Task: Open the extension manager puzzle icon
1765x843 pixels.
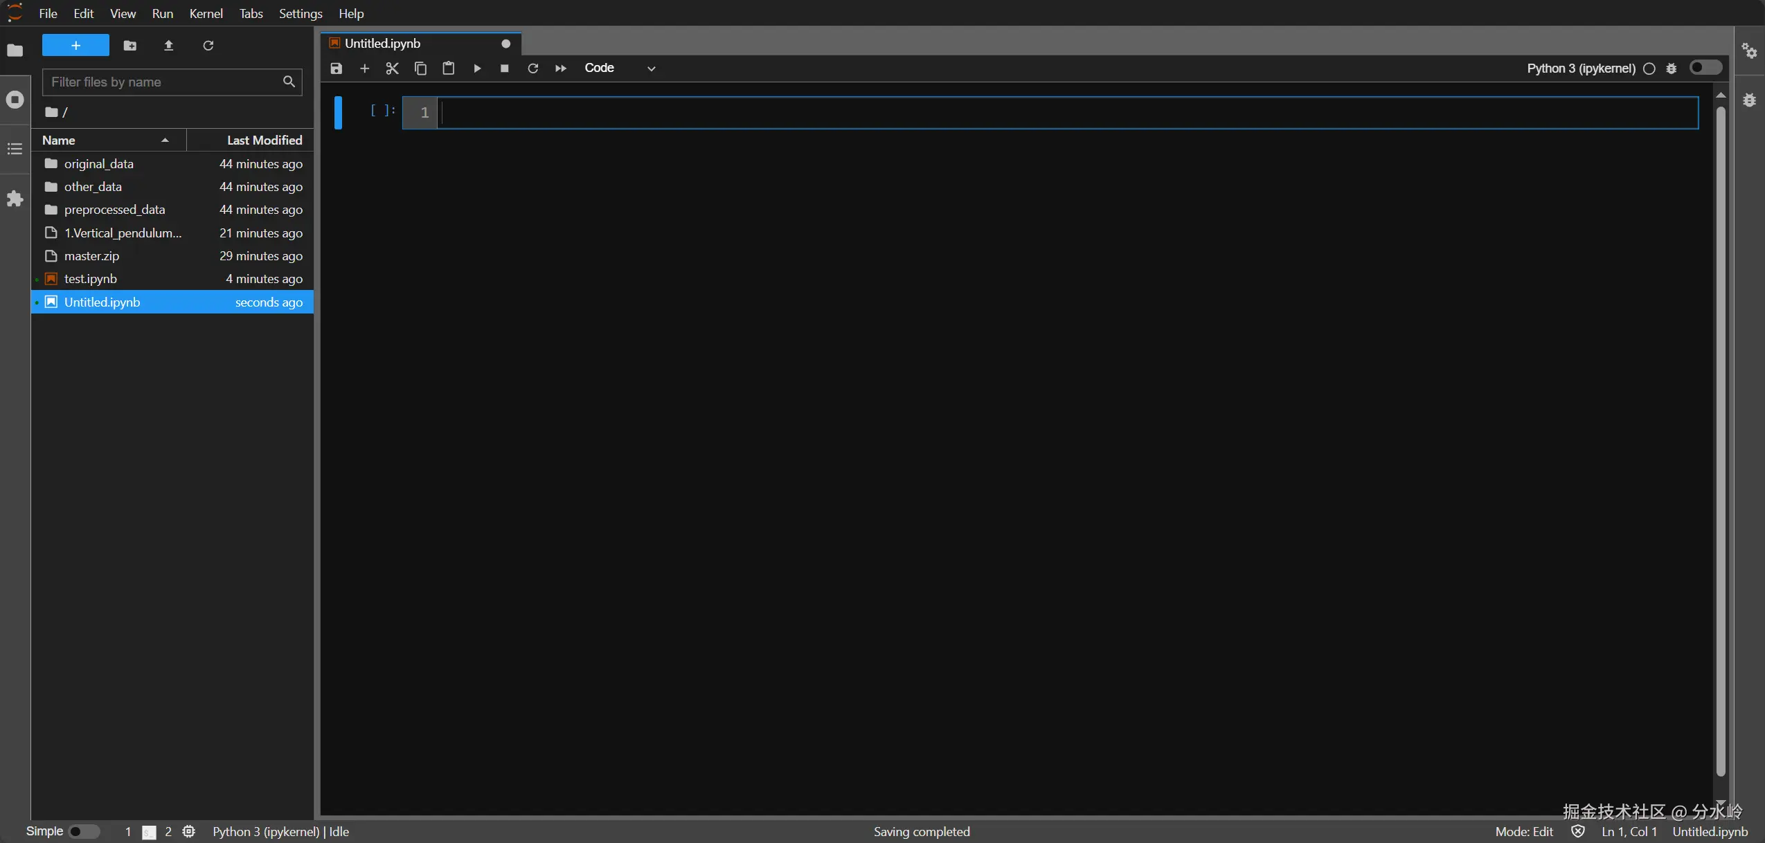Action: 15,199
